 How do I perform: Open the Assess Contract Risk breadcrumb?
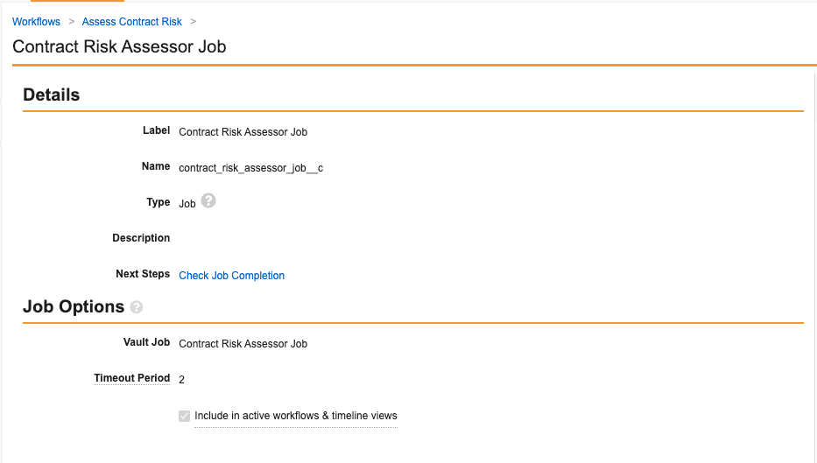pyautogui.click(x=132, y=22)
